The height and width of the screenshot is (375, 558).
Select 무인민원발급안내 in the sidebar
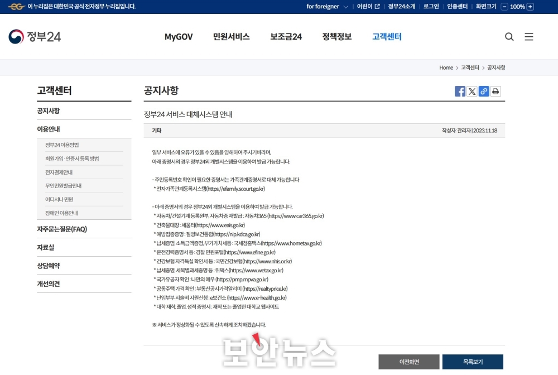(x=64, y=186)
